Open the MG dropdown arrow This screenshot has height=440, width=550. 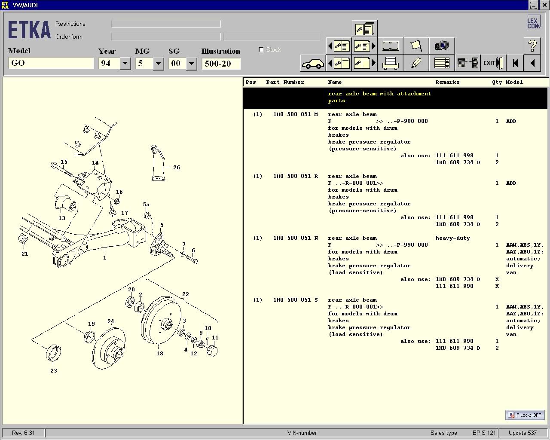point(158,64)
